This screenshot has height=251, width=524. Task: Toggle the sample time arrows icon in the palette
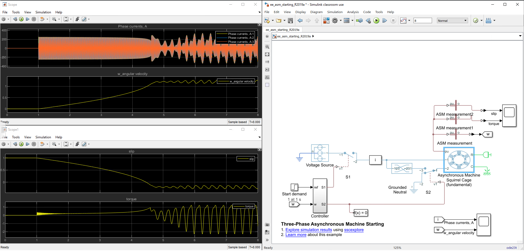pos(267,62)
